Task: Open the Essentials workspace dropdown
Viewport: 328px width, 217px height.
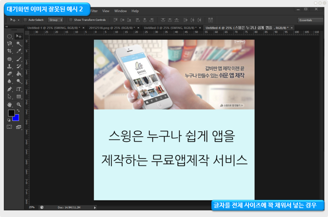Action: click(310, 20)
